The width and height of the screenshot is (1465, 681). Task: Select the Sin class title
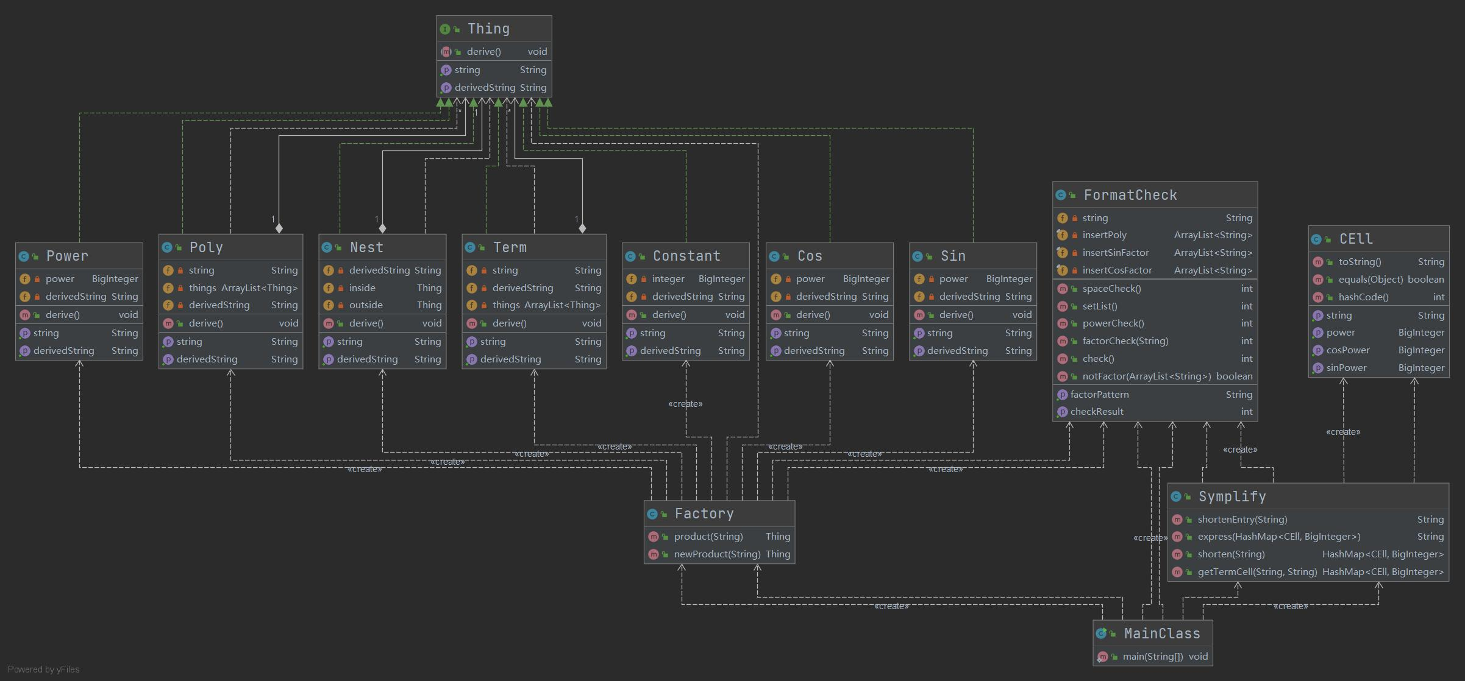953,256
